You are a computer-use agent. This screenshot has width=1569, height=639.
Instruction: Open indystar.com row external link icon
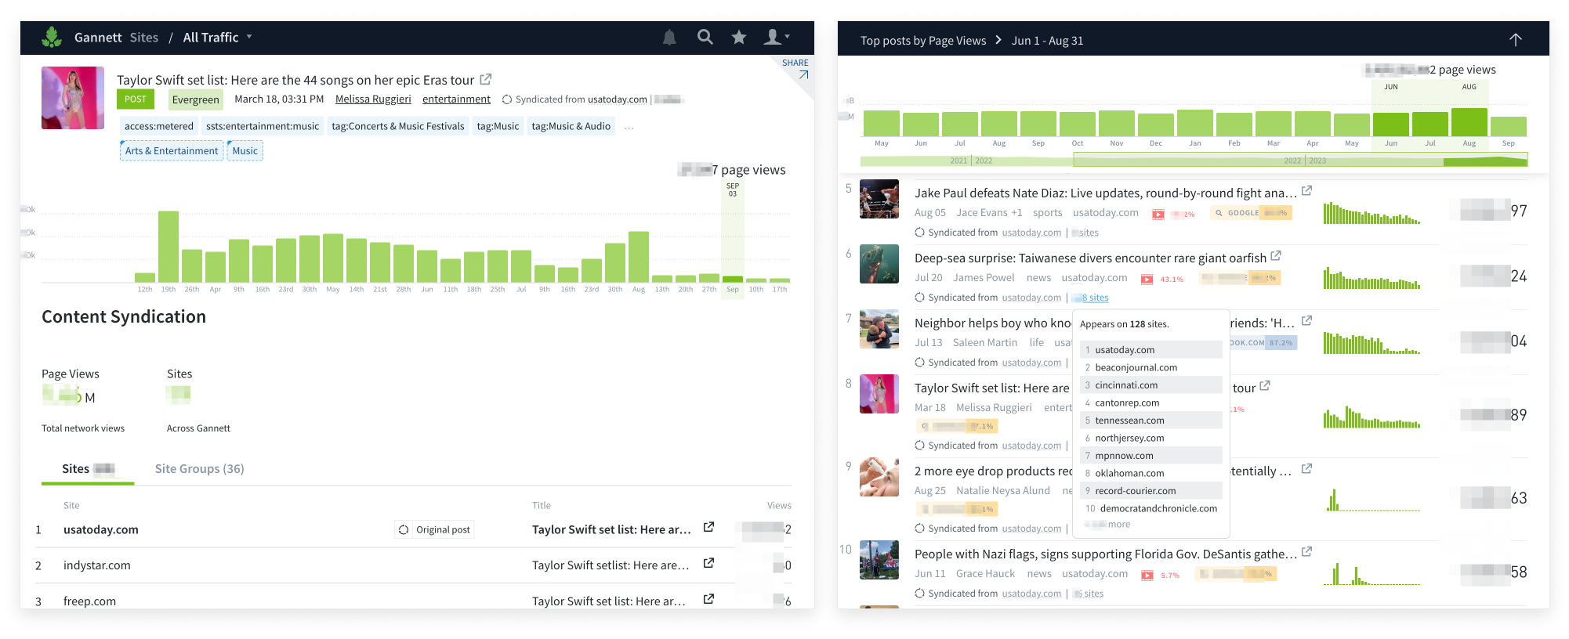708,563
